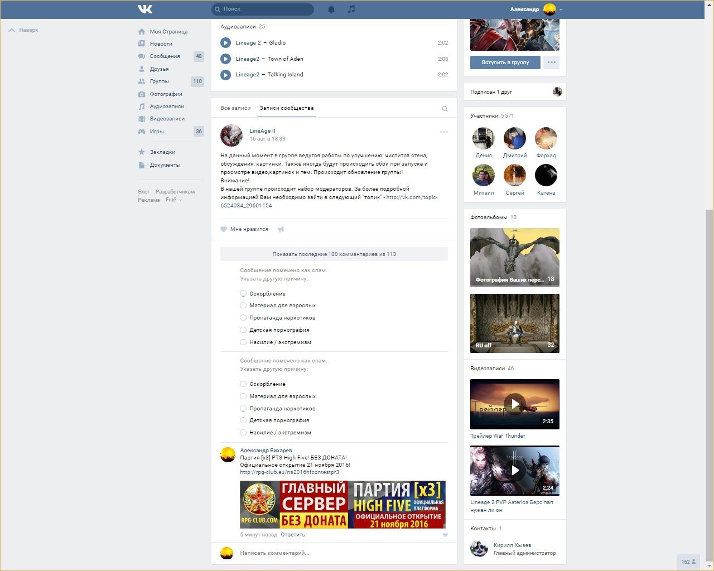Select Оскорбление in second spam report

coord(243,384)
